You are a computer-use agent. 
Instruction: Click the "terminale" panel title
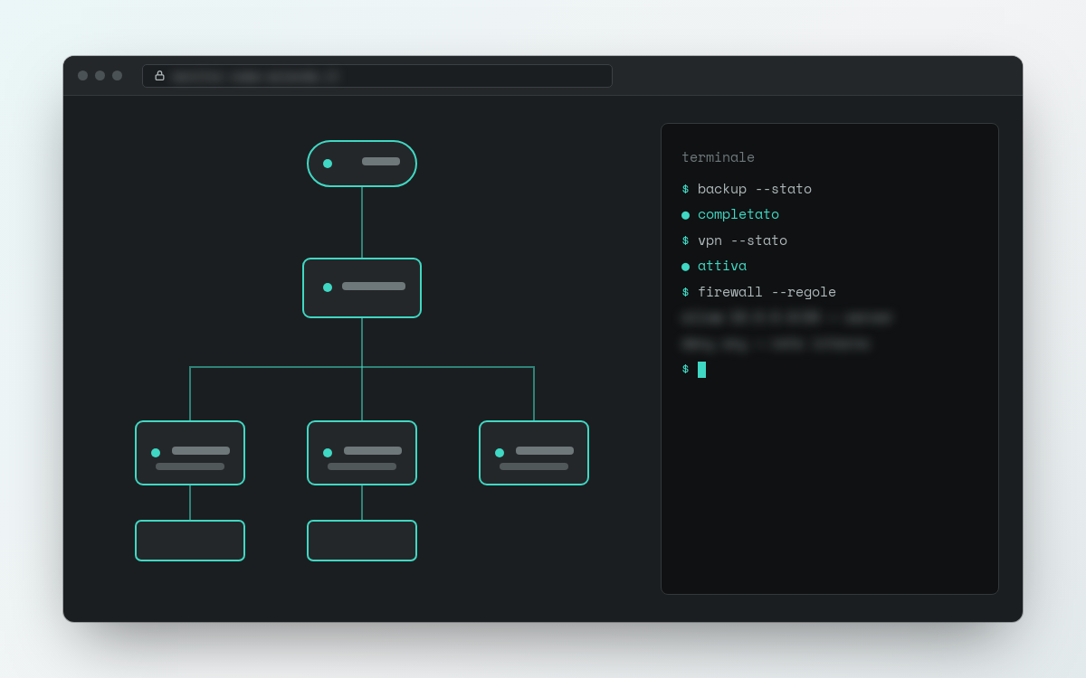pos(718,157)
